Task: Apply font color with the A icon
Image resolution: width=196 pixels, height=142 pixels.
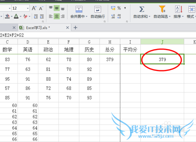Action: click(16, 16)
